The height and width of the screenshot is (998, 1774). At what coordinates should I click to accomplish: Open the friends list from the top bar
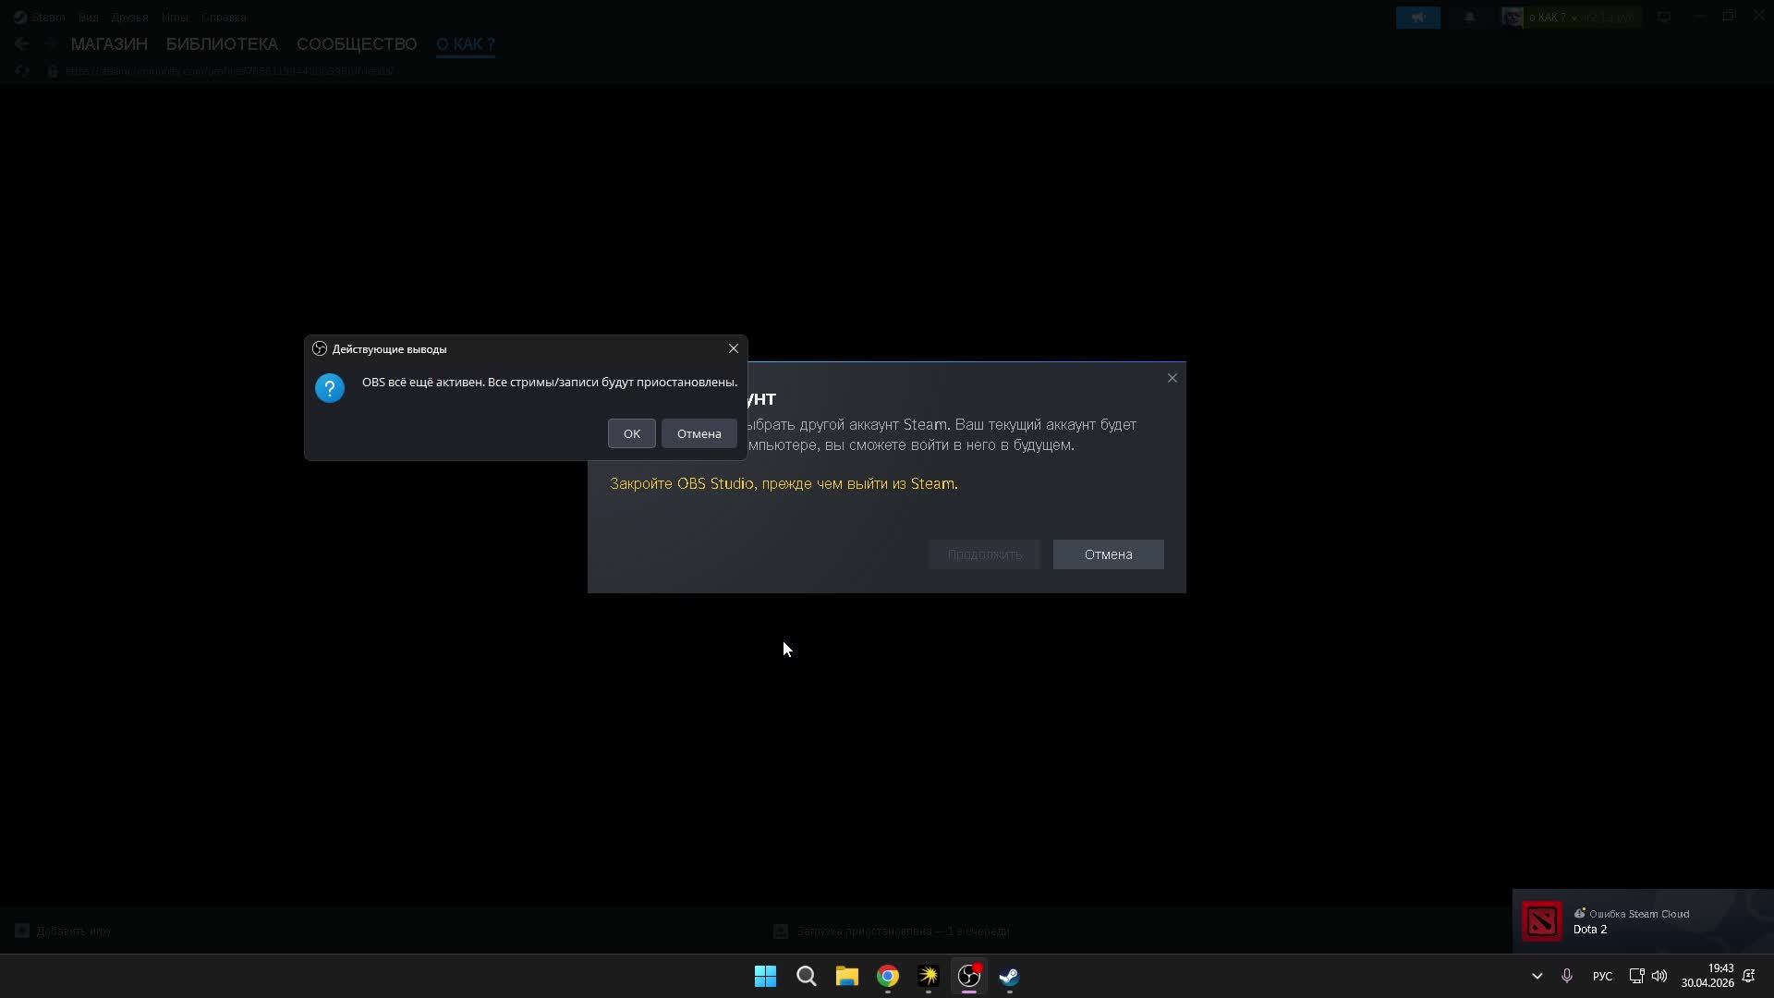point(1417,17)
